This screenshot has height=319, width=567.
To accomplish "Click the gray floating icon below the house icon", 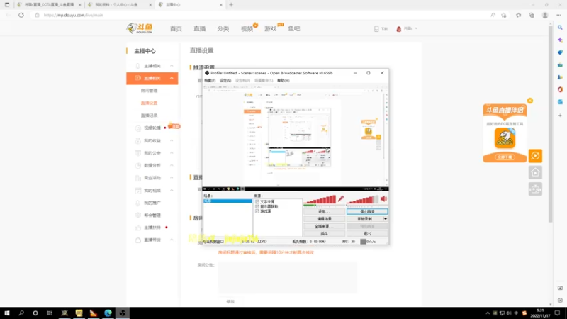I will (536, 189).
